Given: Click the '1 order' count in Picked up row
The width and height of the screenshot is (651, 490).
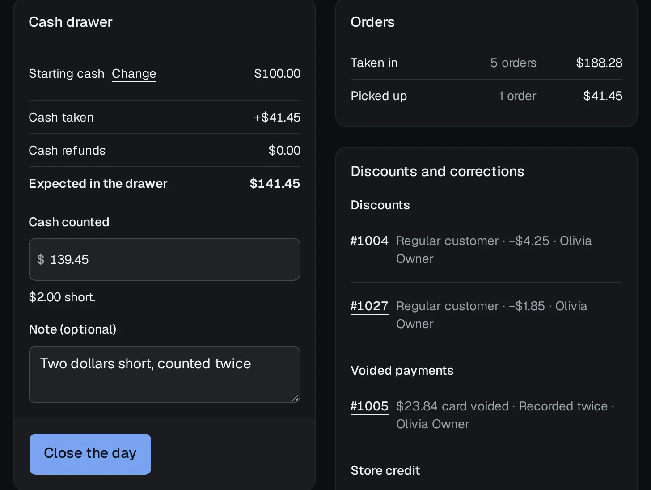Looking at the screenshot, I should (517, 96).
